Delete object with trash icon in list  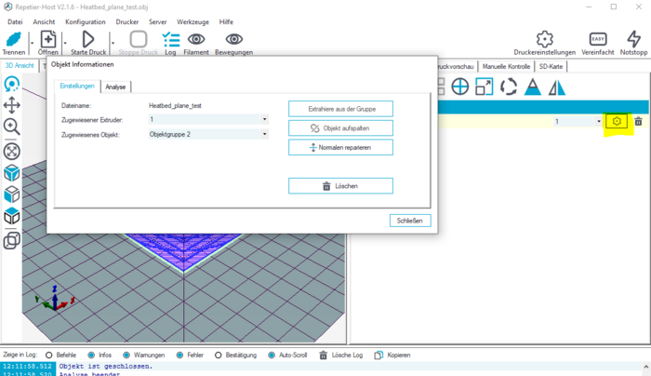638,122
